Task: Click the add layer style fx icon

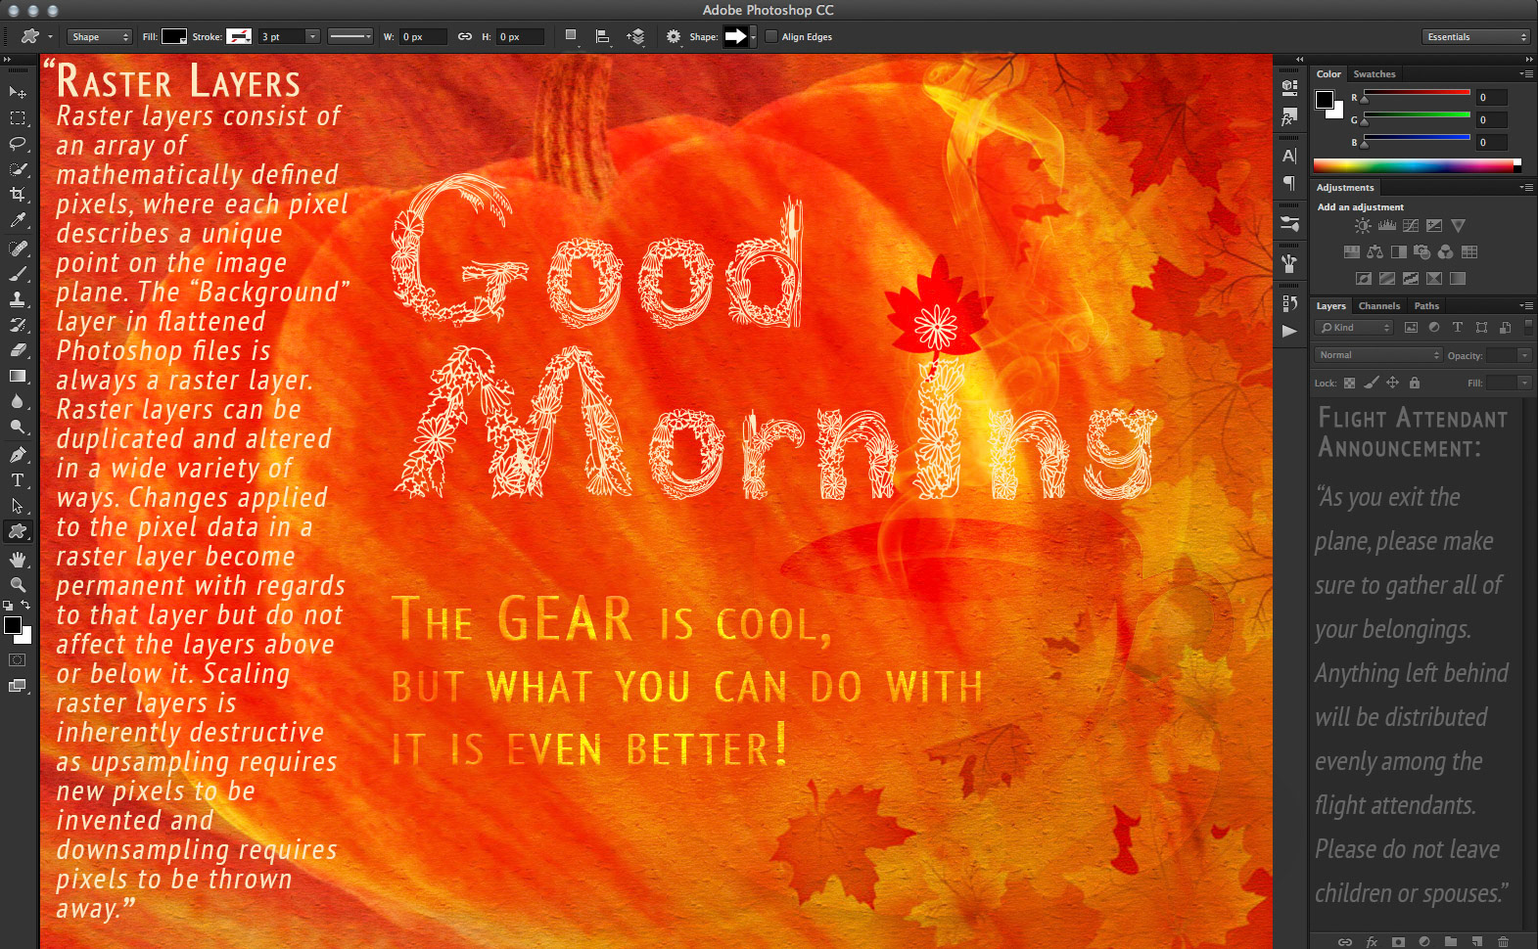Action: tap(1372, 941)
